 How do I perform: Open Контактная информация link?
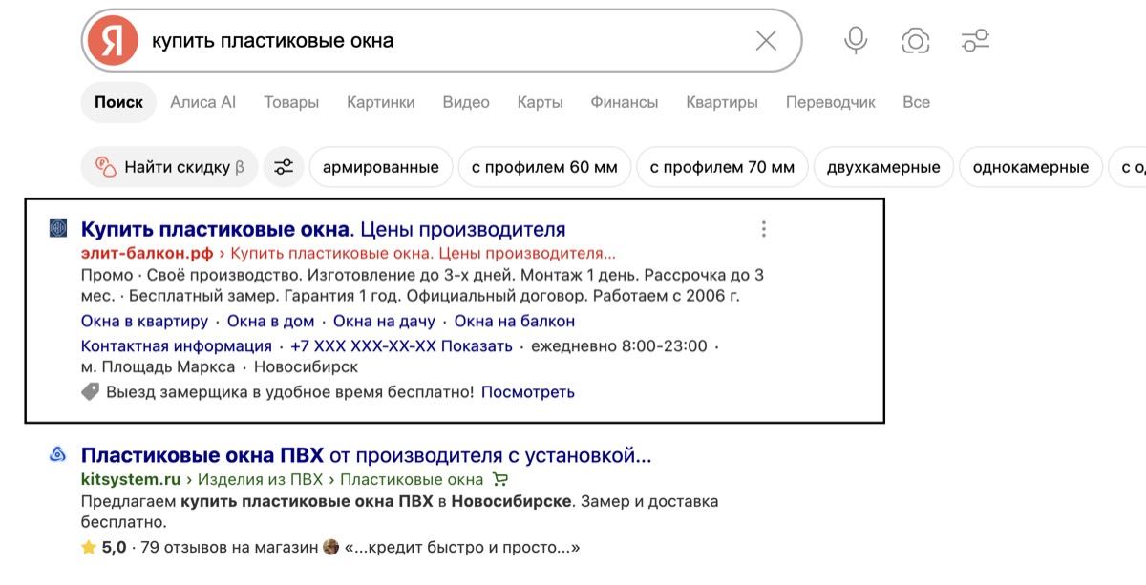[177, 345]
